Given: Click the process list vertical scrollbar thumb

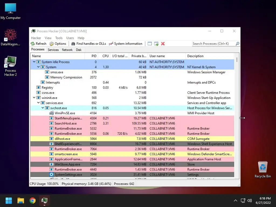Looking at the screenshot, I should coord(237,60).
